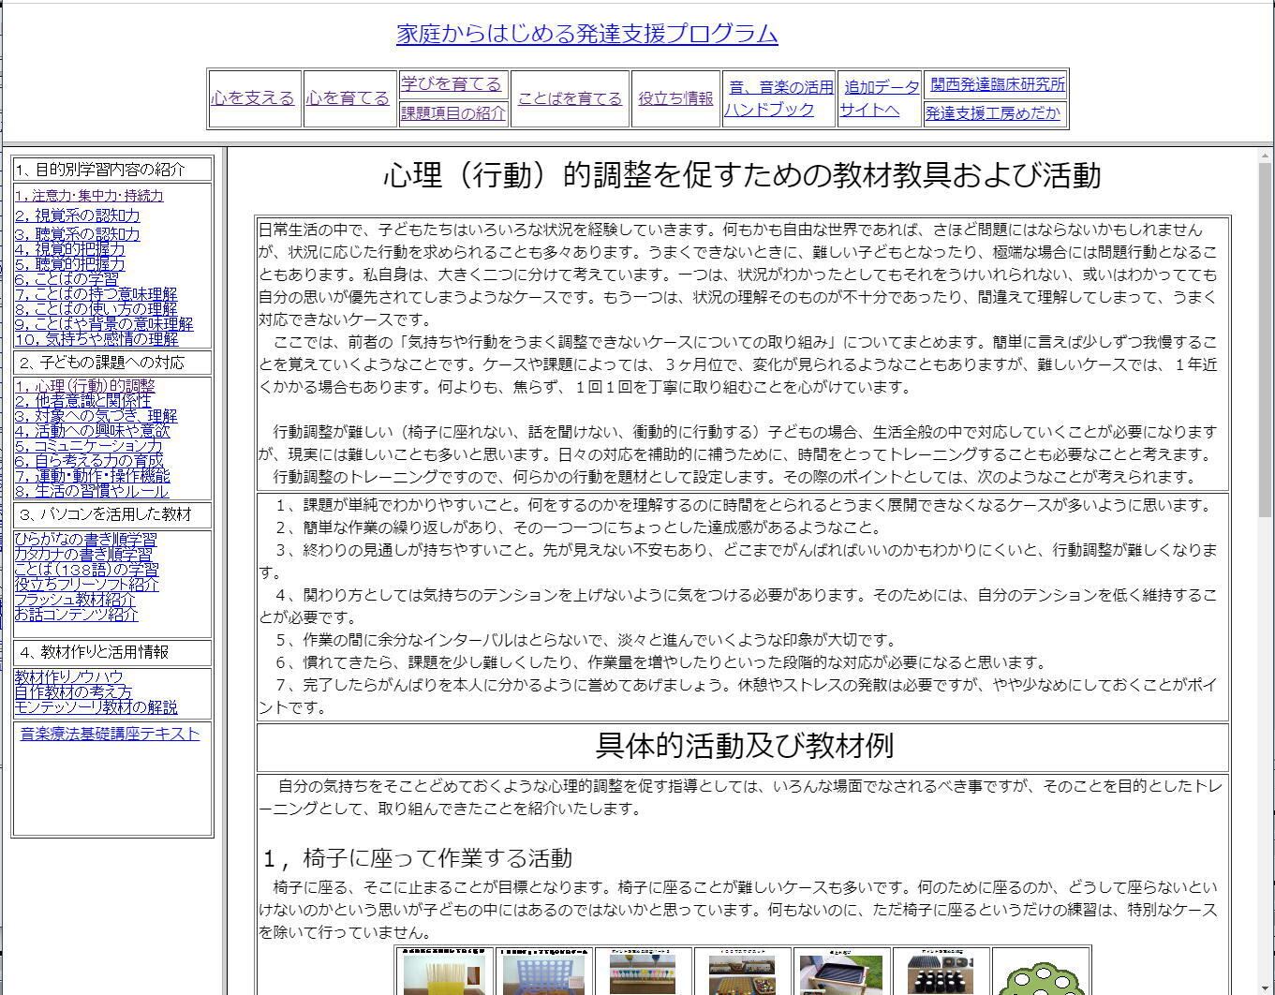Click sidebar header 4、教材作りと活用情報

coord(94,652)
